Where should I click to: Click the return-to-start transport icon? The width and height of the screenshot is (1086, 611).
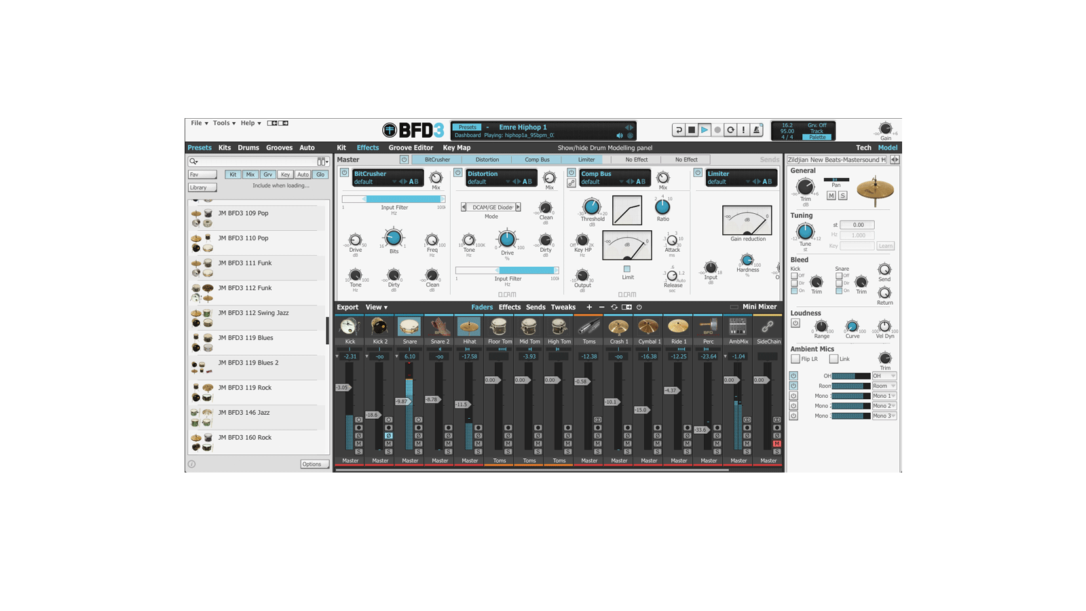pyautogui.click(x=678, y=130)
